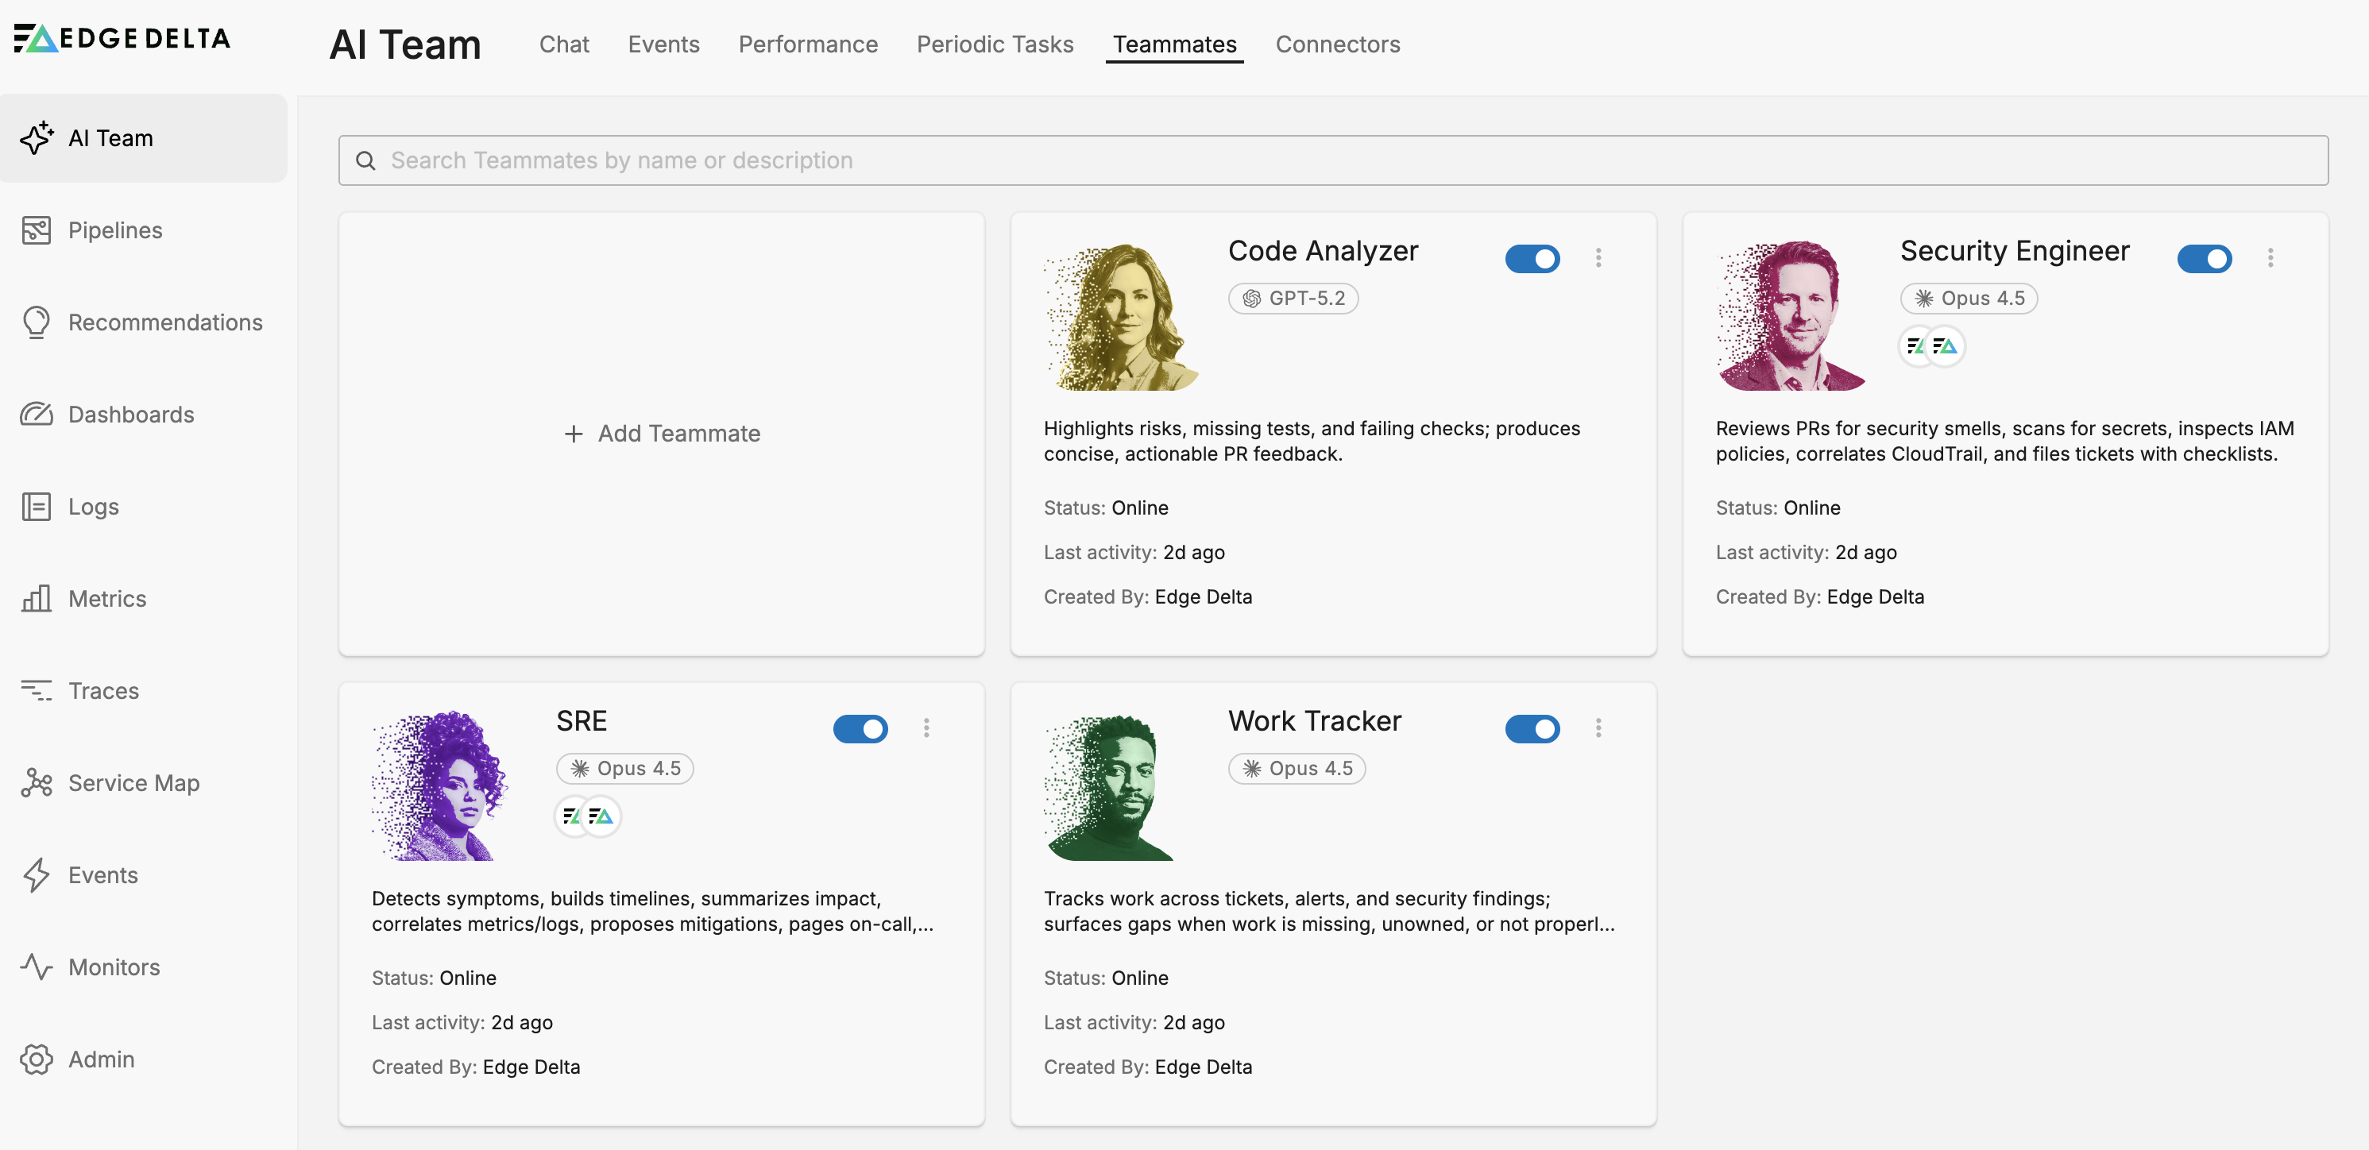Click the Add Teammate button
Screen dimensions: 2369x1150
[x=661, y=433]
